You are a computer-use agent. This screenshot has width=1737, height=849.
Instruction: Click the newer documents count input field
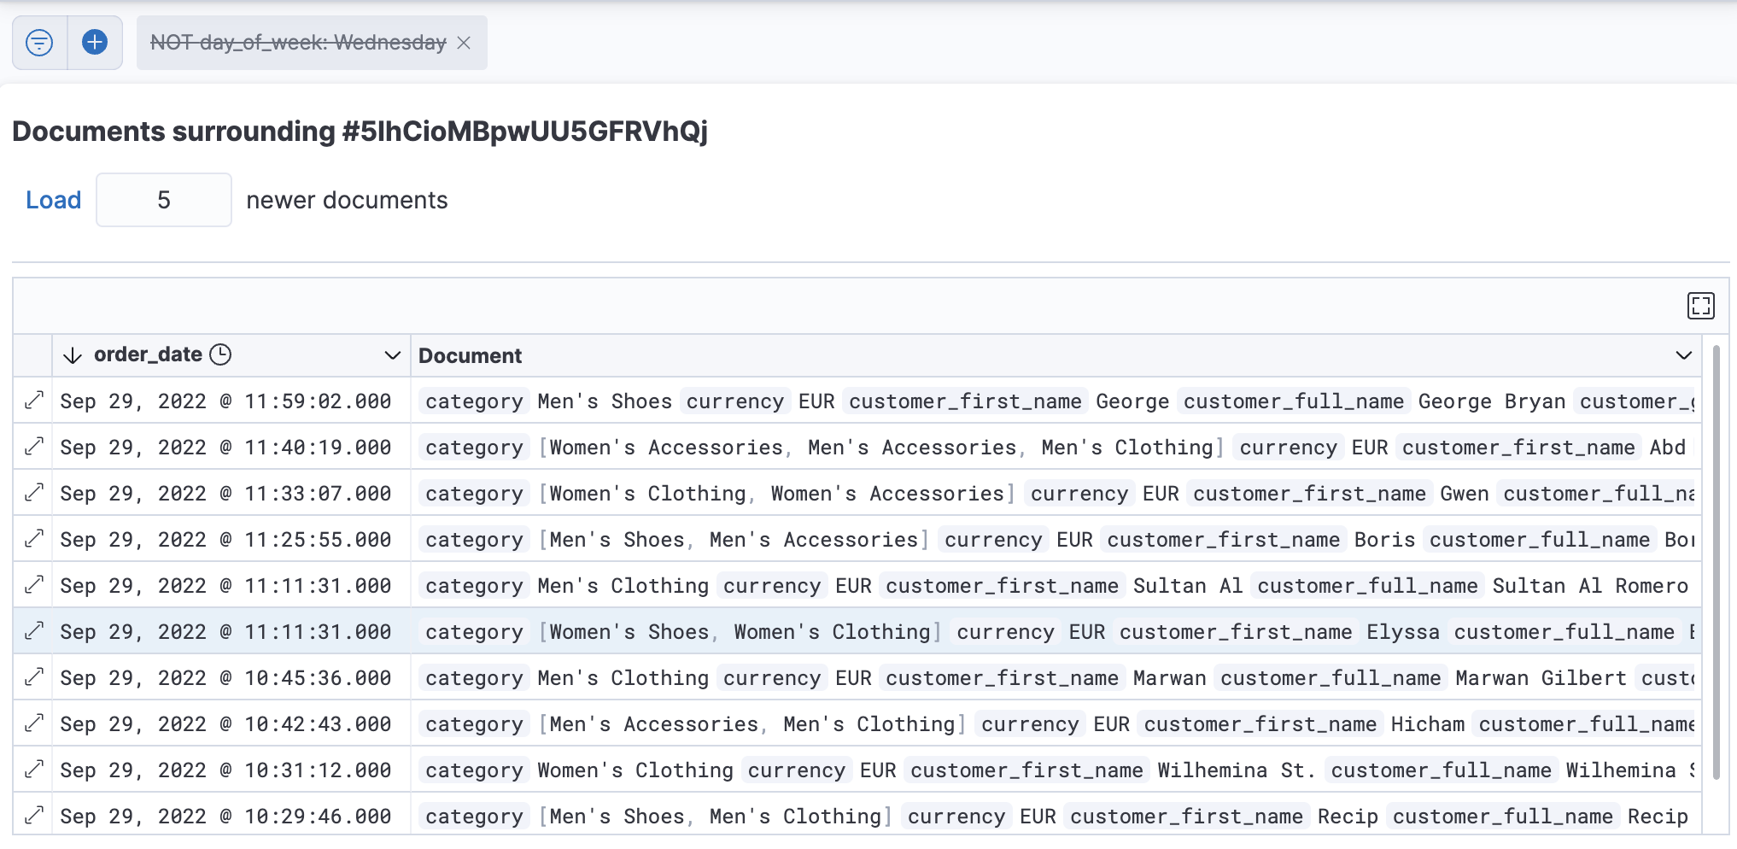click(x=164, y=199)
